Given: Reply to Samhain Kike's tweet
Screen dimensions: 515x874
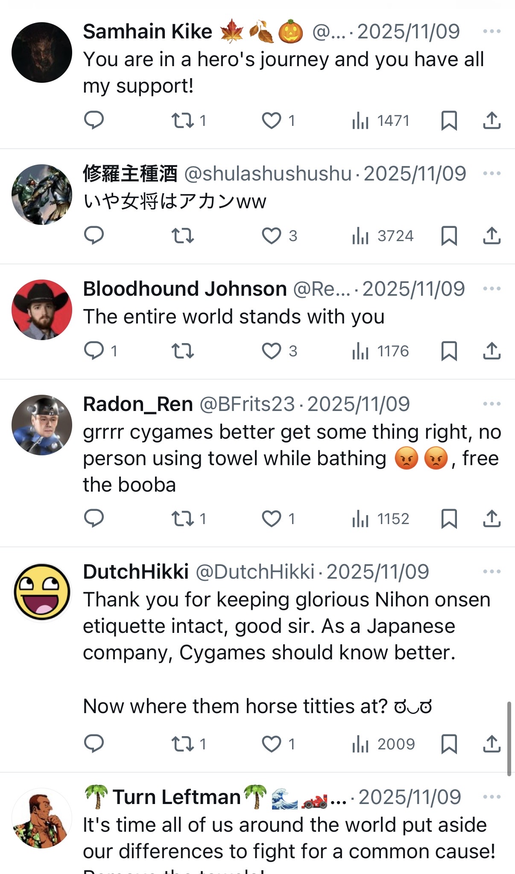Looking at the screenshot, I should [94, 120].
